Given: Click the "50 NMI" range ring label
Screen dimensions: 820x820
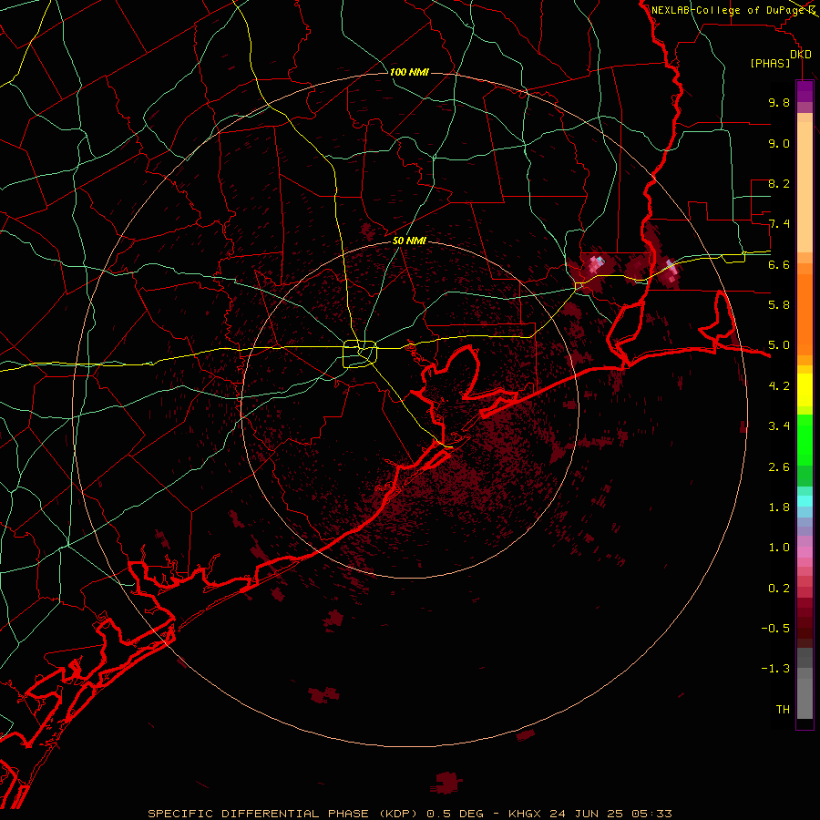Looking at the screenshot, I should pos(409,241).
